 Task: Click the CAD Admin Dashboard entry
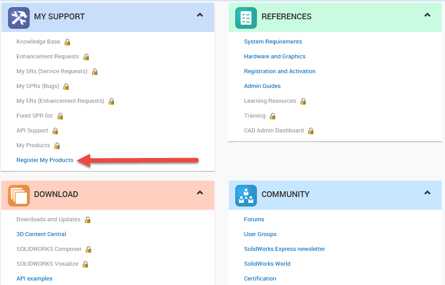point(274,131)
